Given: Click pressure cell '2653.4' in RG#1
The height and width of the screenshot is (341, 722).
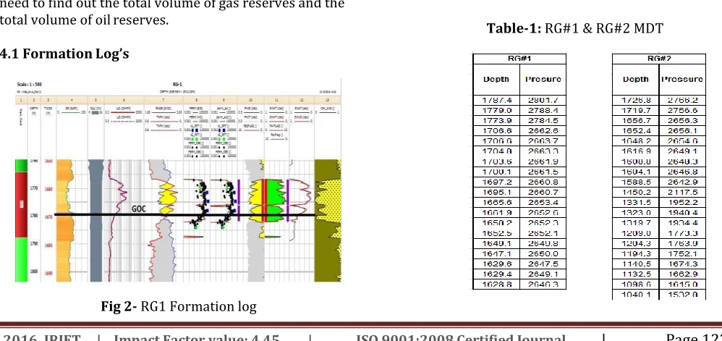Looking at the screenshot, I should point(543,202).
